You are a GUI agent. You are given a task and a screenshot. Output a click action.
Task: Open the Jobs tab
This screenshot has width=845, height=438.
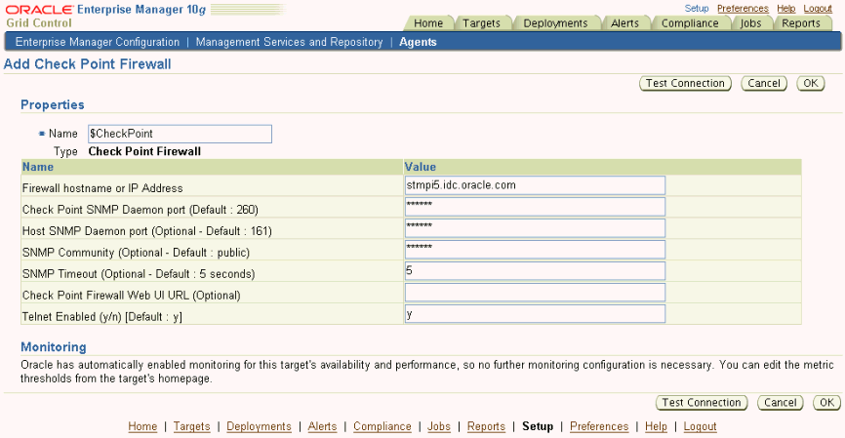coord(750,23)
